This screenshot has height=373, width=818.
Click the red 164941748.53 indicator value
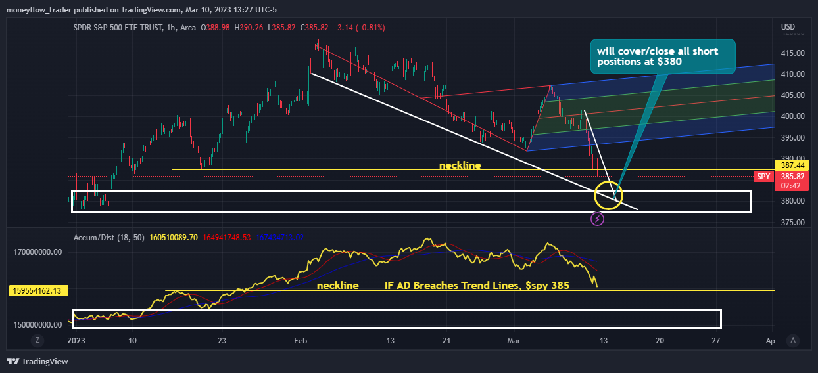(228, 237)
